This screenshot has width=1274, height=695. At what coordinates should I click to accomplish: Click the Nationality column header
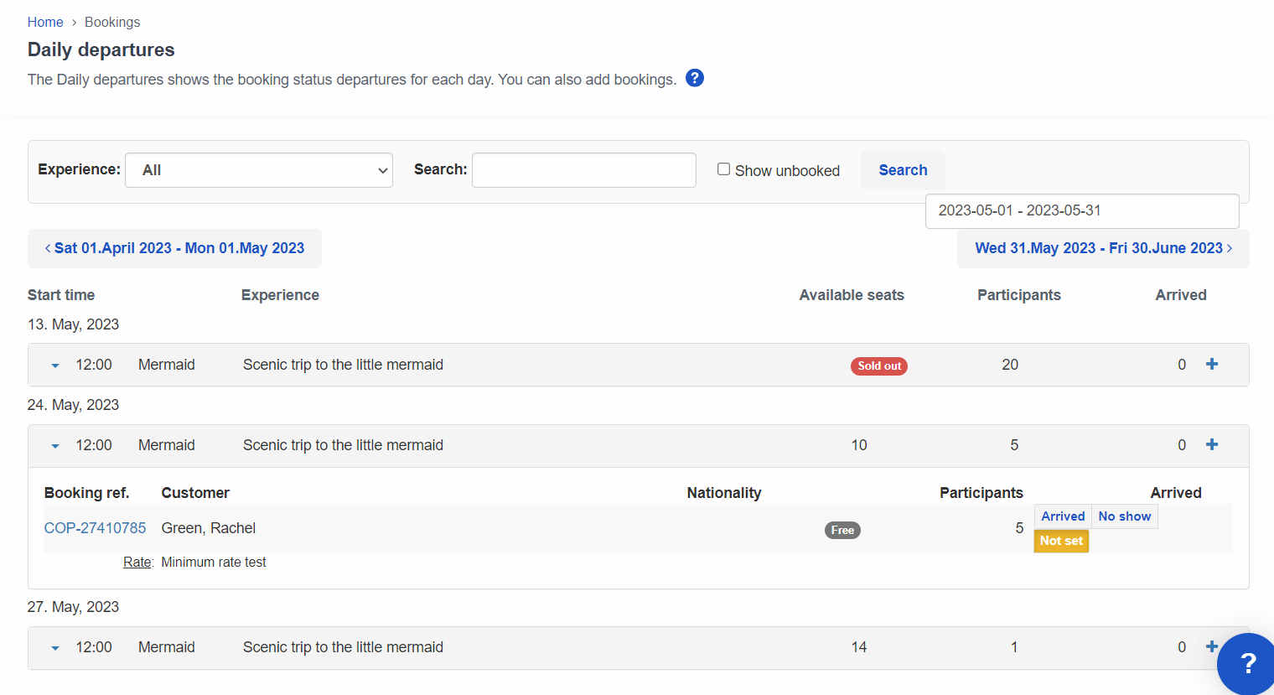pos(724,493)
